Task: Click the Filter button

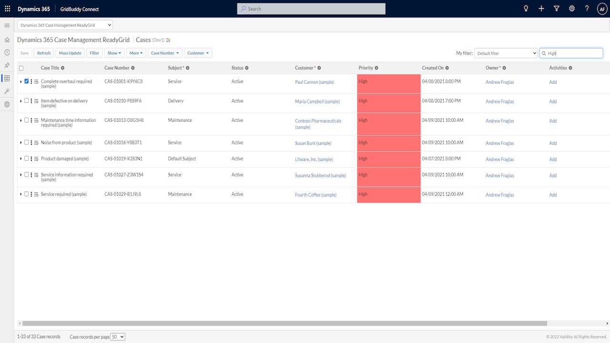Action: click(x=94, y=53)
